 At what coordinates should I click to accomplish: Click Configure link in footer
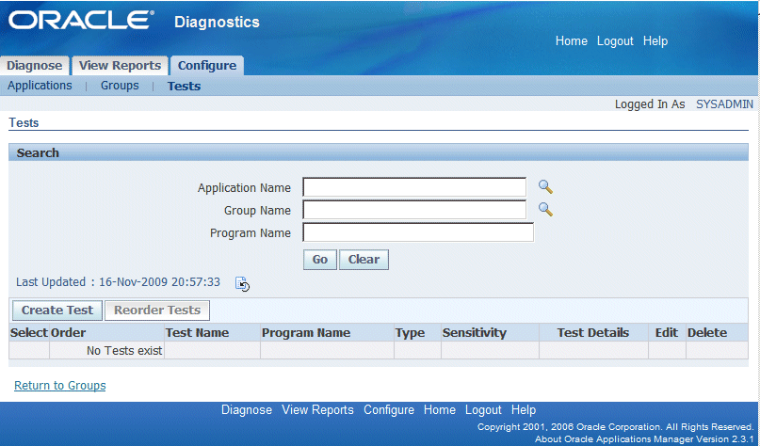[389, 409]
